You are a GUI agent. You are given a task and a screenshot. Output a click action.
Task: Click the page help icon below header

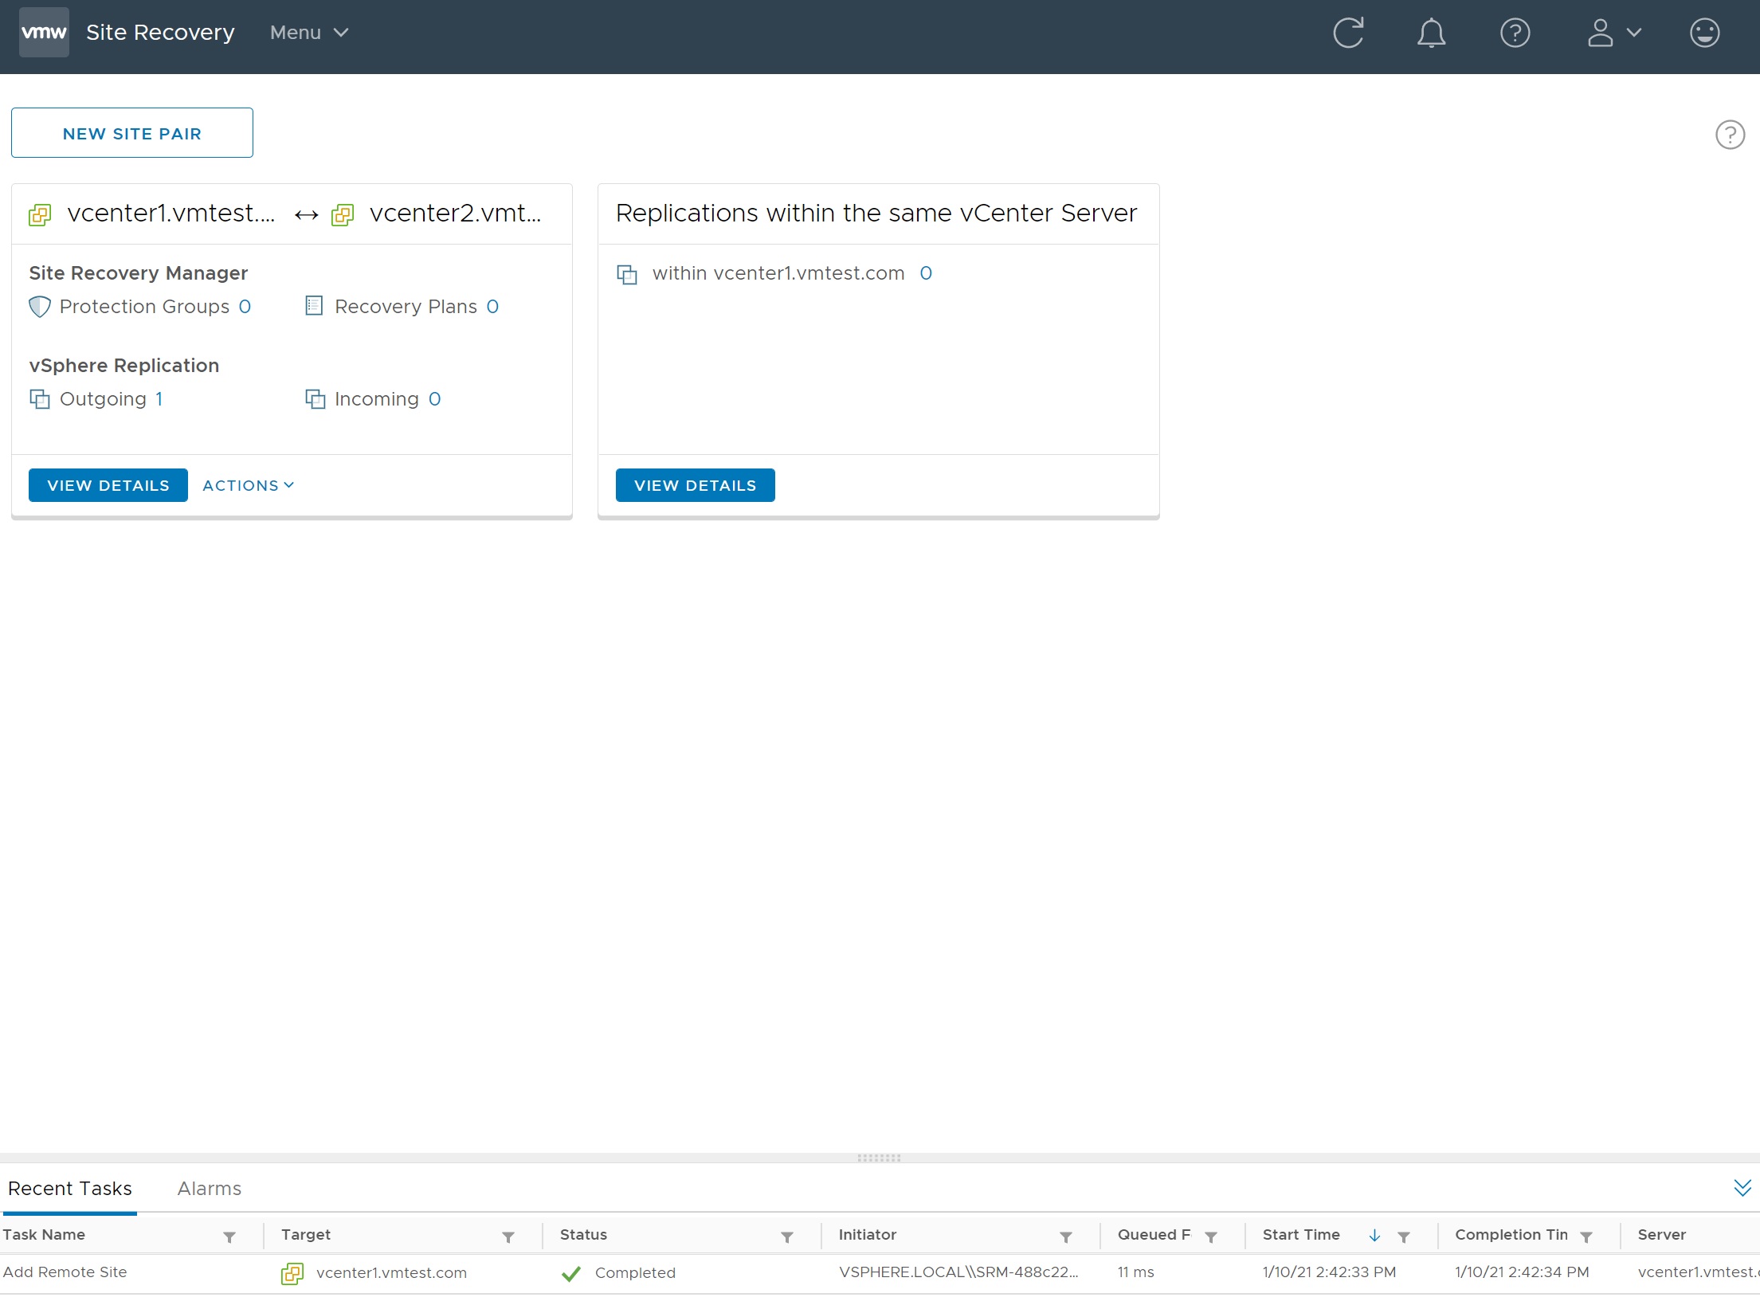1730,135
